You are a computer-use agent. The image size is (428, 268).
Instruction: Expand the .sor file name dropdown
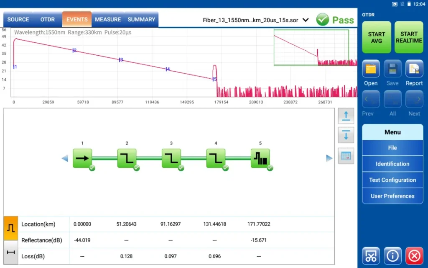tap(306, 20)
